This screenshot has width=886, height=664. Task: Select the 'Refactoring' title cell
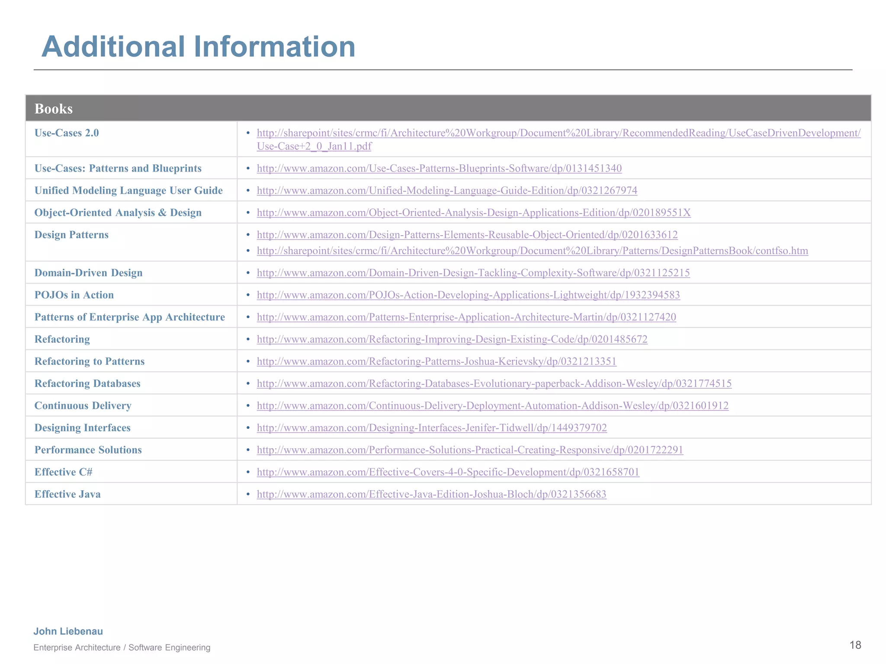pyautogui.click(x=131, y=339)
